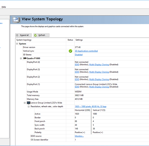This screenshot has width=149, height=146.
Task: Select the Border timing row label
Action: (x=37, y=118)
